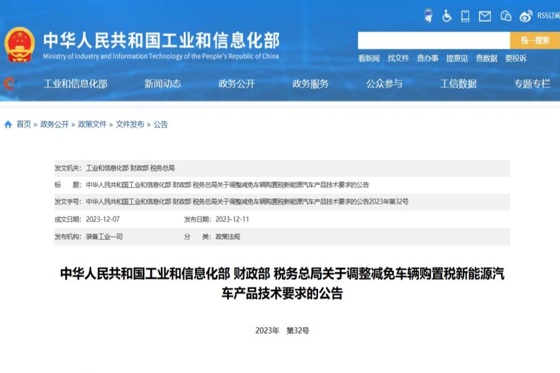Click the red swirl icon beside navigation
Screen dimensions: 560x373
(9, 83)
